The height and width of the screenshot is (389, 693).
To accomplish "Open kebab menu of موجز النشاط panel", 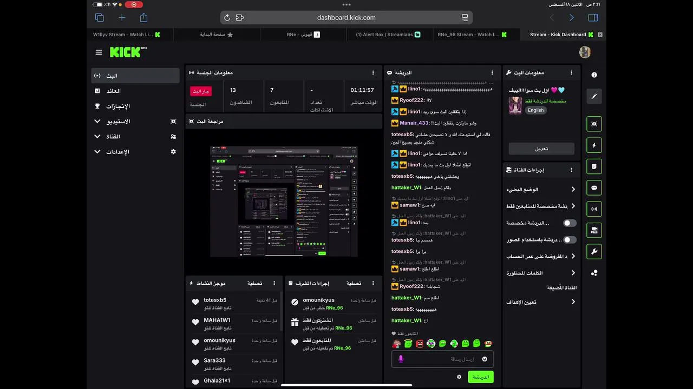I will [x=274, y=283].
